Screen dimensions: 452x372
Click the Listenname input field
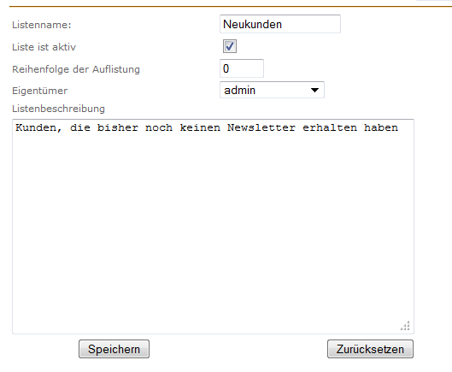pyautogui.click(x=280, y=24)
